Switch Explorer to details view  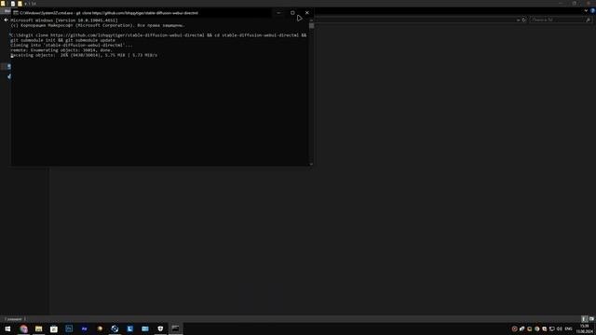(585, 319)
